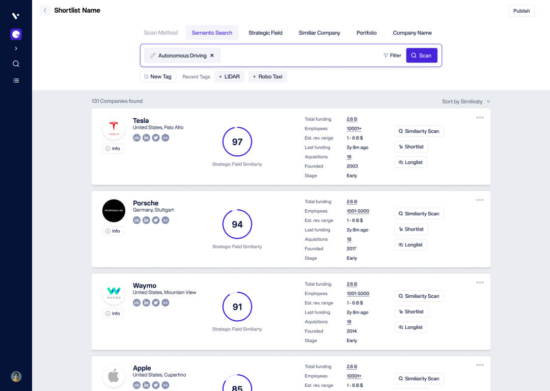Add the LIDAR recent tag
The height and width of the screenshot is (391, 550).
click(x=229, y=76)
